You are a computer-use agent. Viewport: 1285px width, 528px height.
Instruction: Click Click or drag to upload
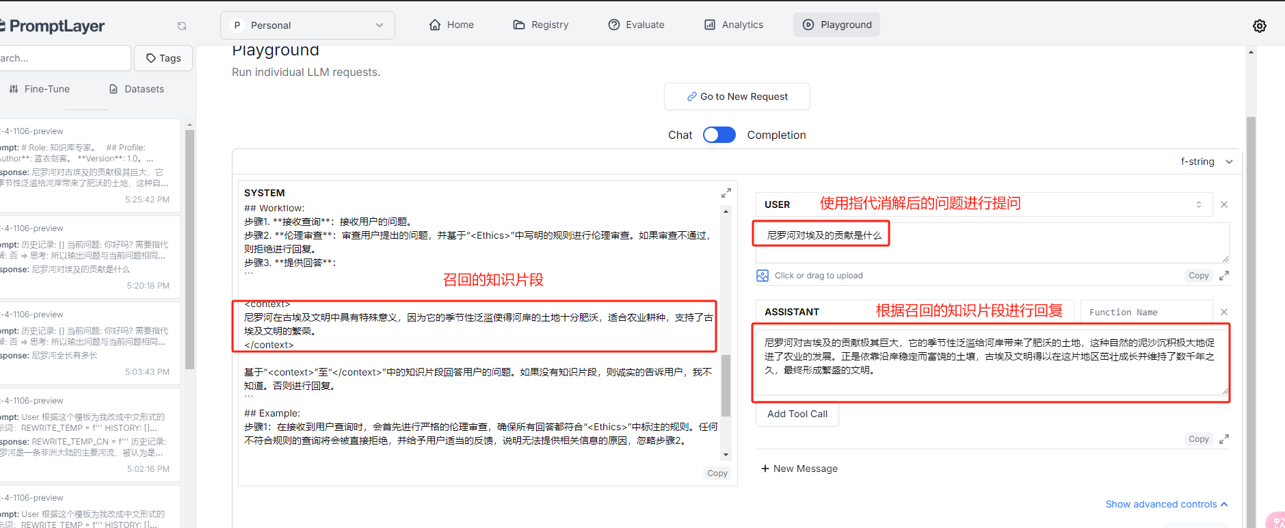[819, 276]
